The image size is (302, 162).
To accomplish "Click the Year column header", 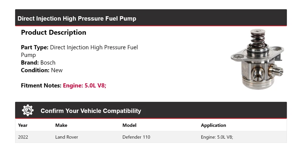I will click(23, 125).
